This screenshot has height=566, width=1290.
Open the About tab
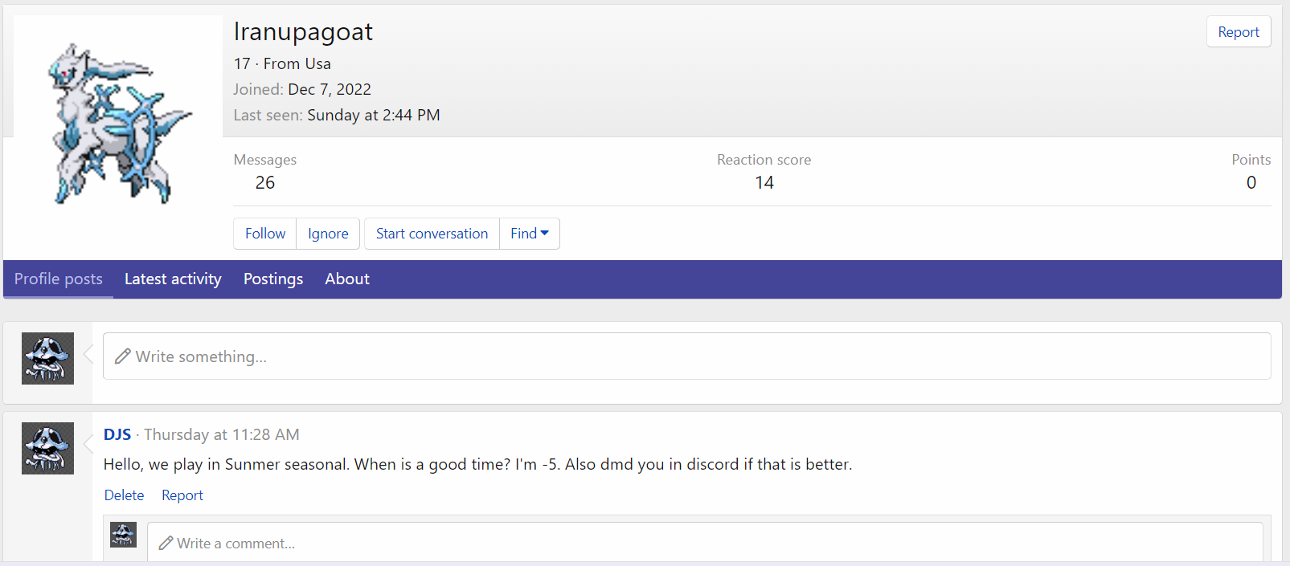pyautogui.click(x=347, y=279)
